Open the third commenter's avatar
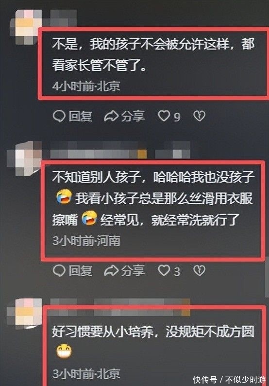Image resolution: width=269 pixels, height=386 pixels. (x=24, y=314)
